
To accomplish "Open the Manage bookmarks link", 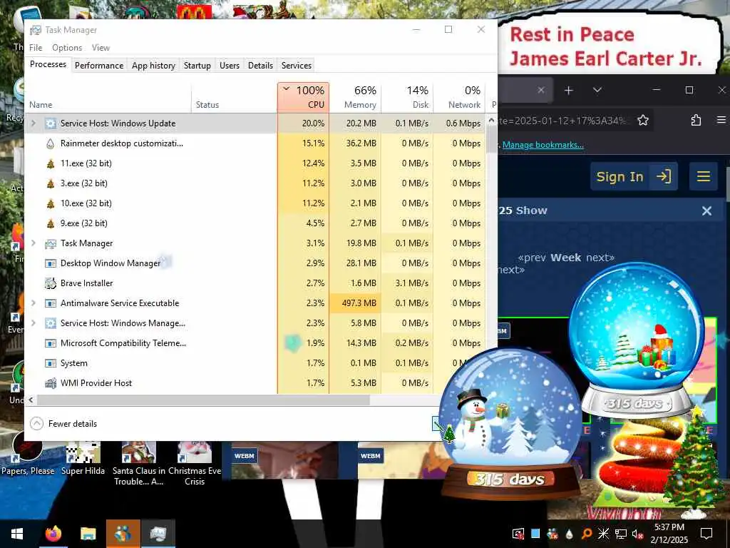I will [x=543, y=145].
